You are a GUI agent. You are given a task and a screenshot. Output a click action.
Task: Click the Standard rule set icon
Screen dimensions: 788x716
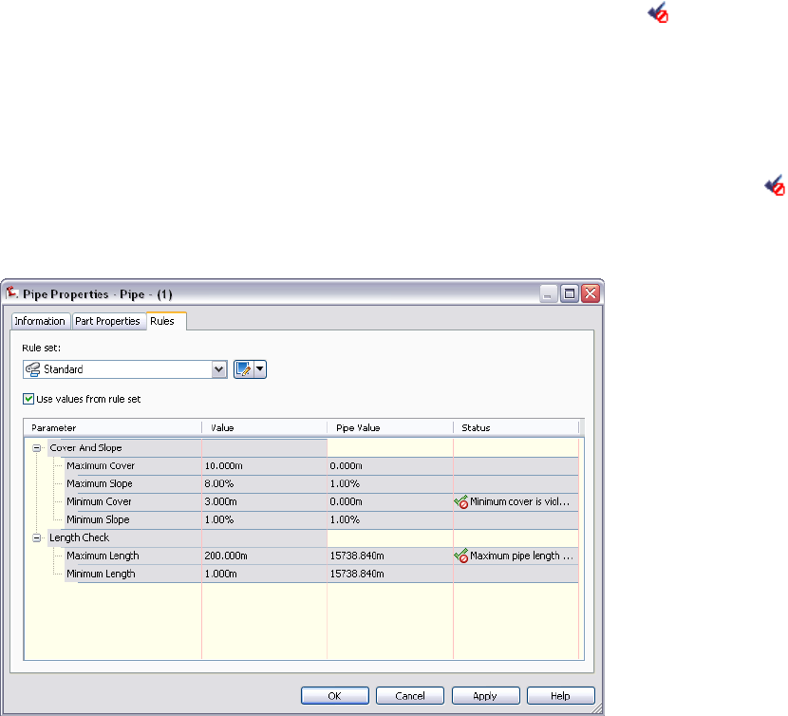[x=33, y=369]
